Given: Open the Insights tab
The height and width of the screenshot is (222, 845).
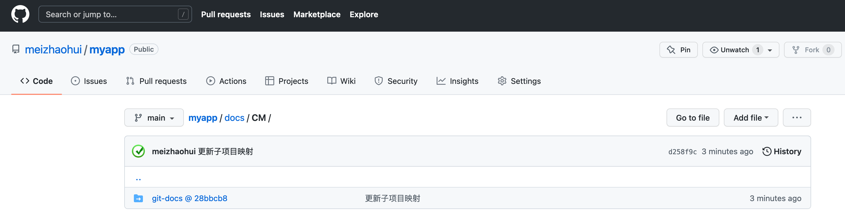Looking at the screenshot, I should [x=457, y=81].
